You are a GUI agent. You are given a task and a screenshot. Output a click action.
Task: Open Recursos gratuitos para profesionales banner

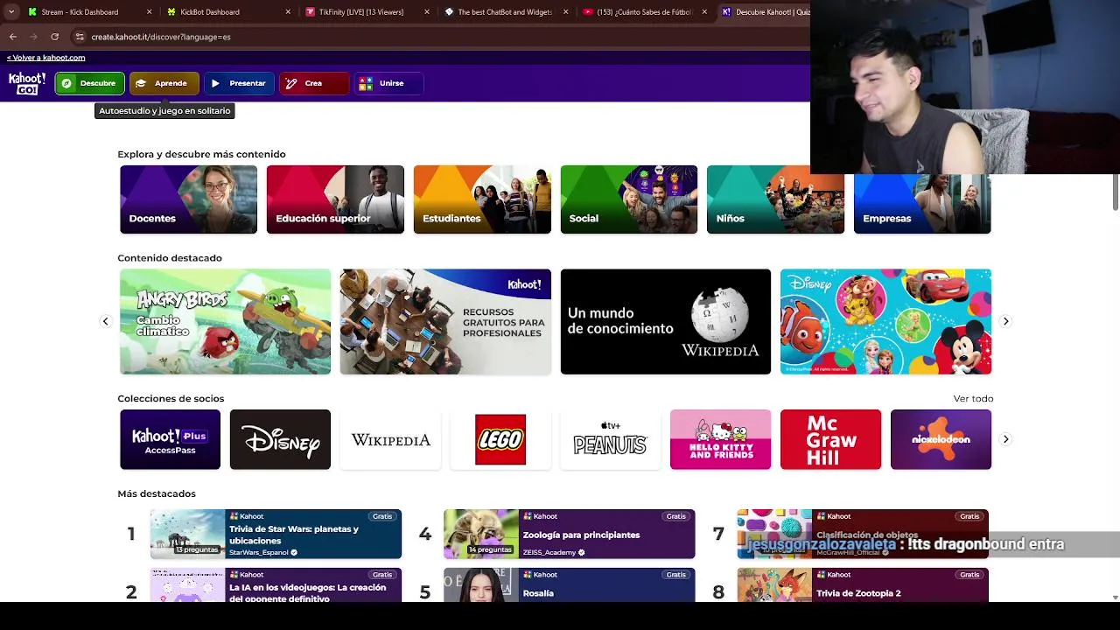(445, 321)
